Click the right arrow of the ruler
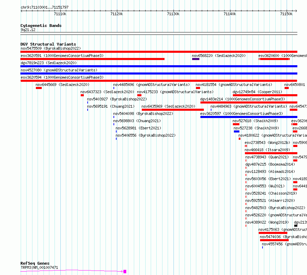 click(296, 11)
